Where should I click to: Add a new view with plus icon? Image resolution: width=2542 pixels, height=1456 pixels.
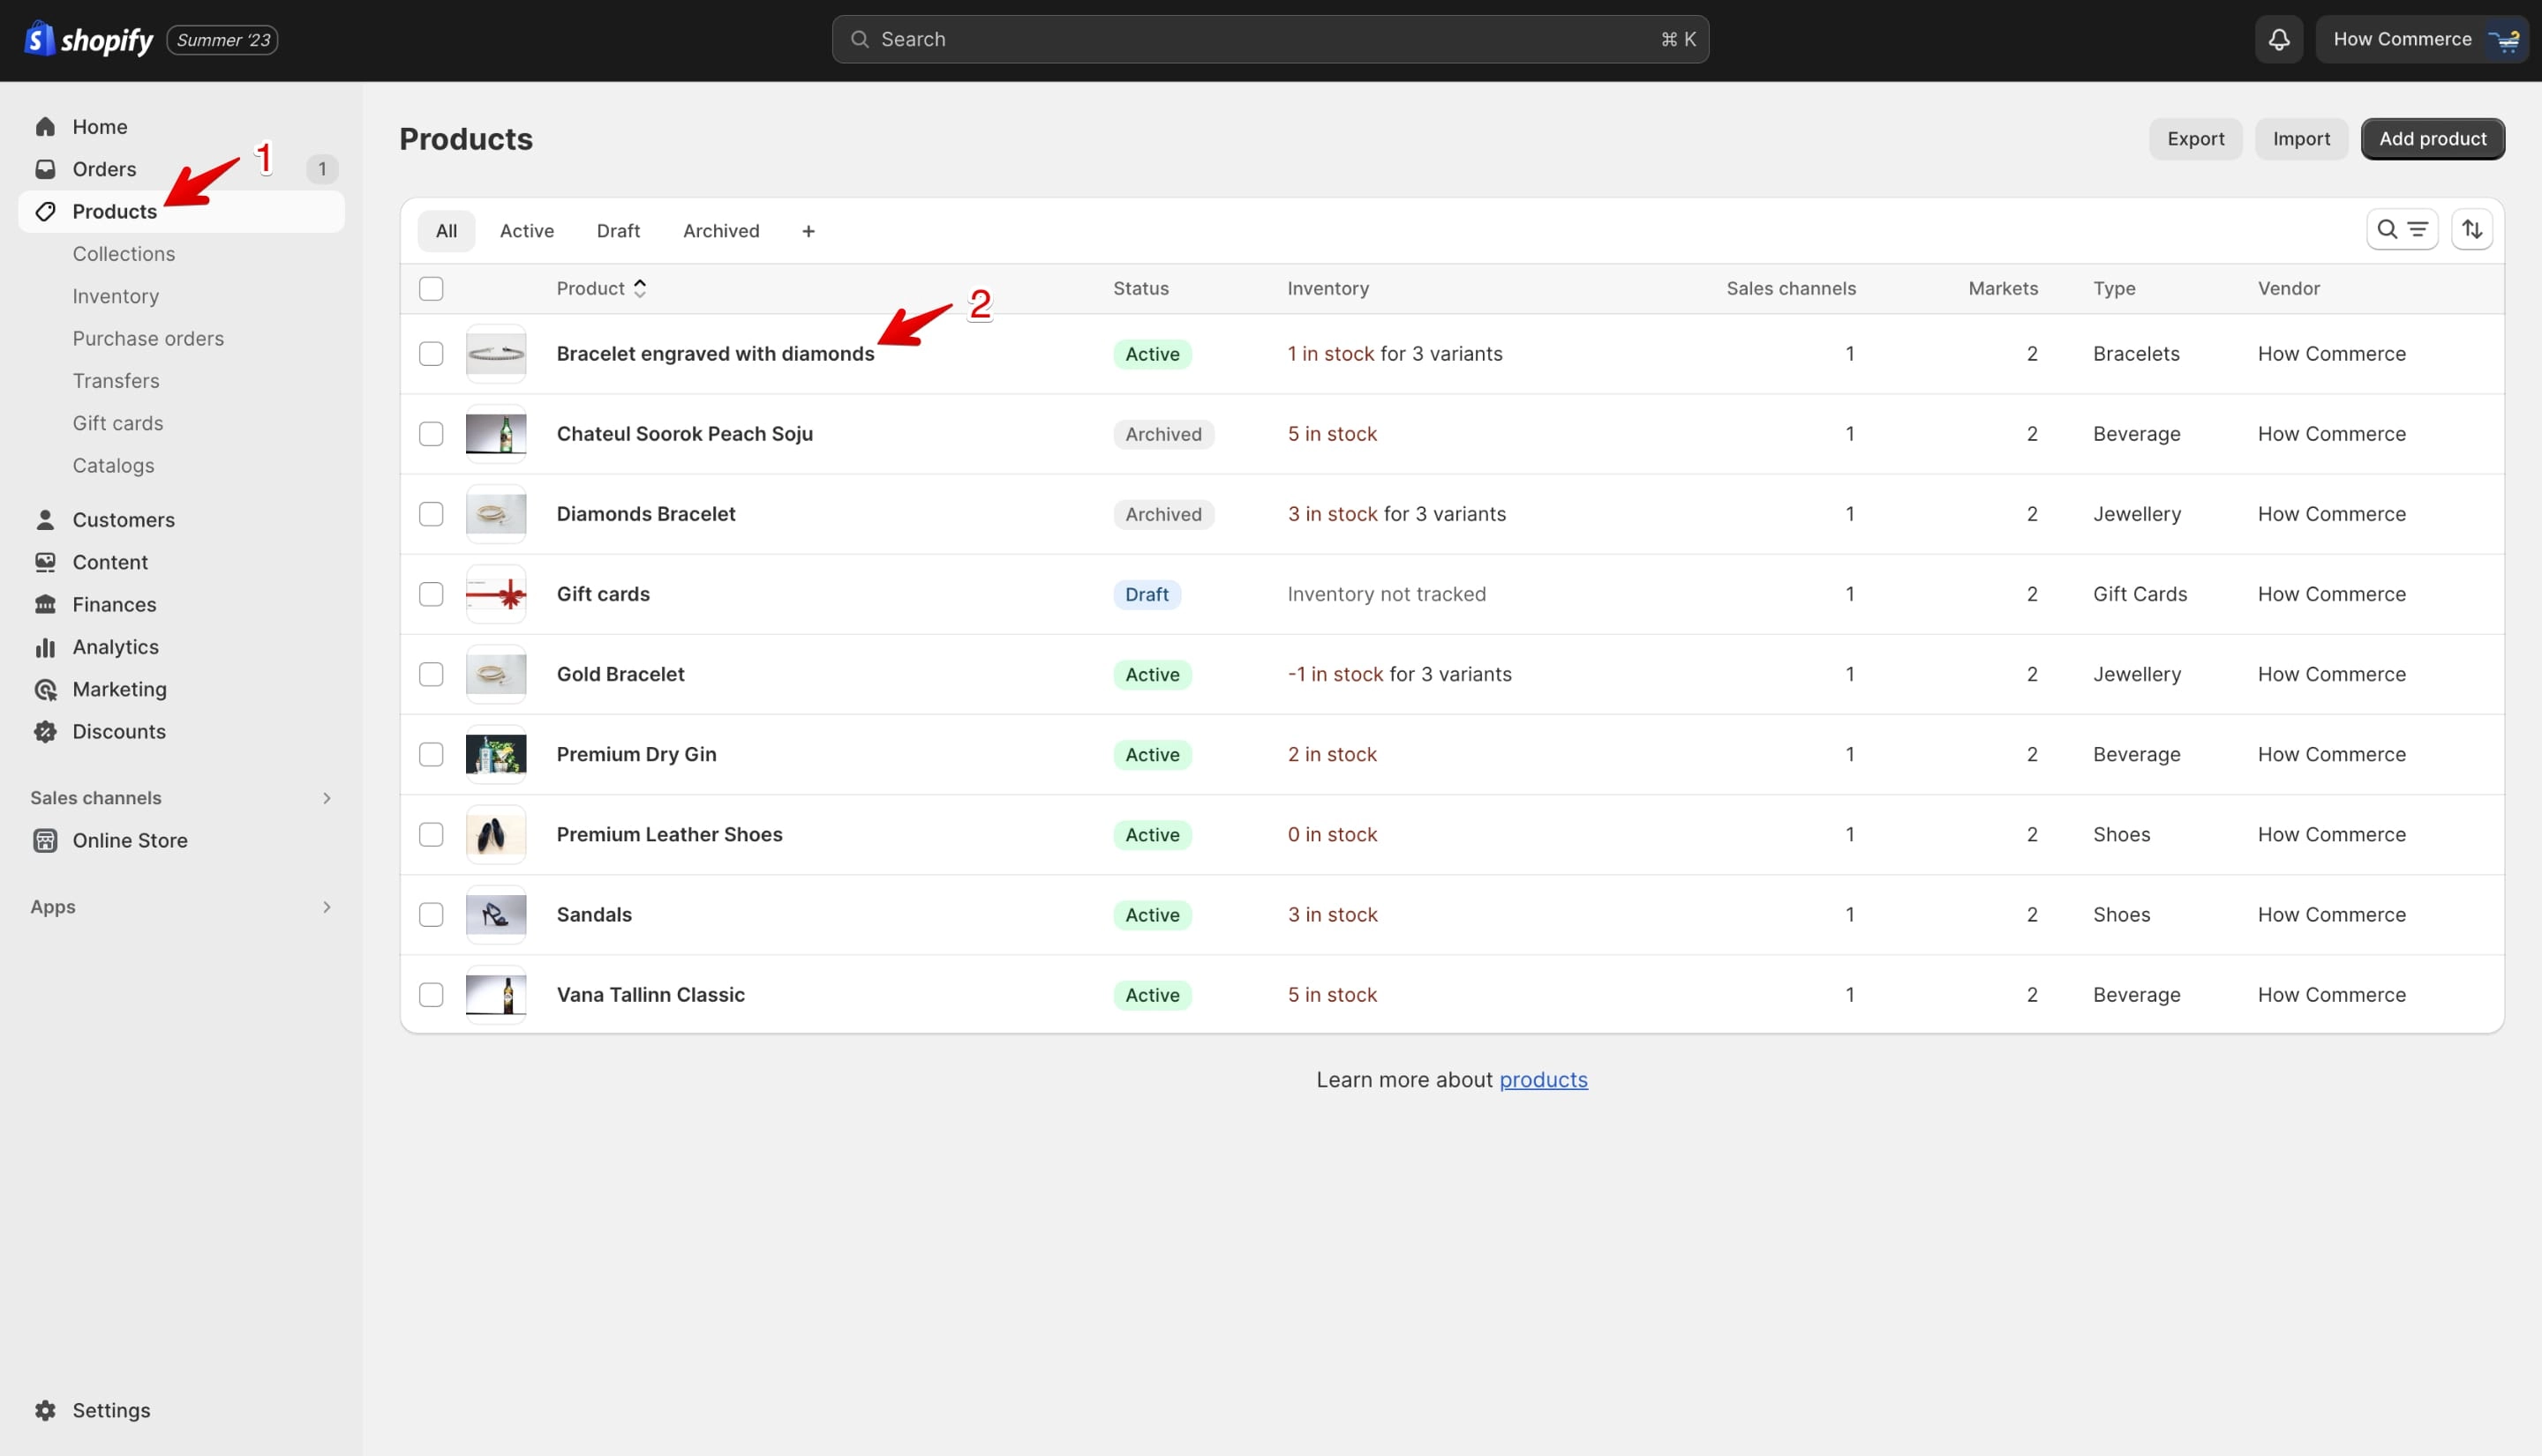click(x=808, y=231)
